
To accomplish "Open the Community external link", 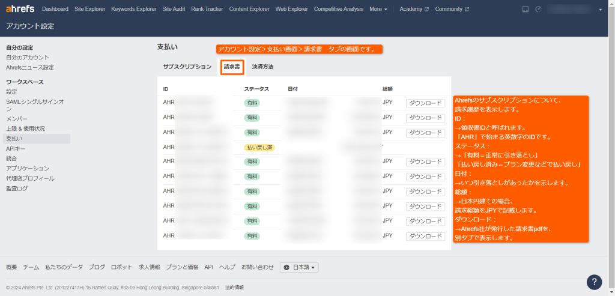I will [x=452, y=9].
